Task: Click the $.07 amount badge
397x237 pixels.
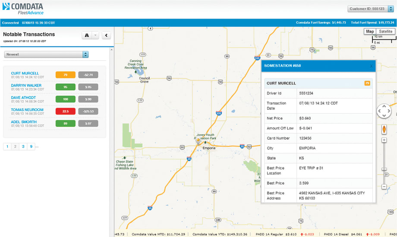Action: coord(88,123)
